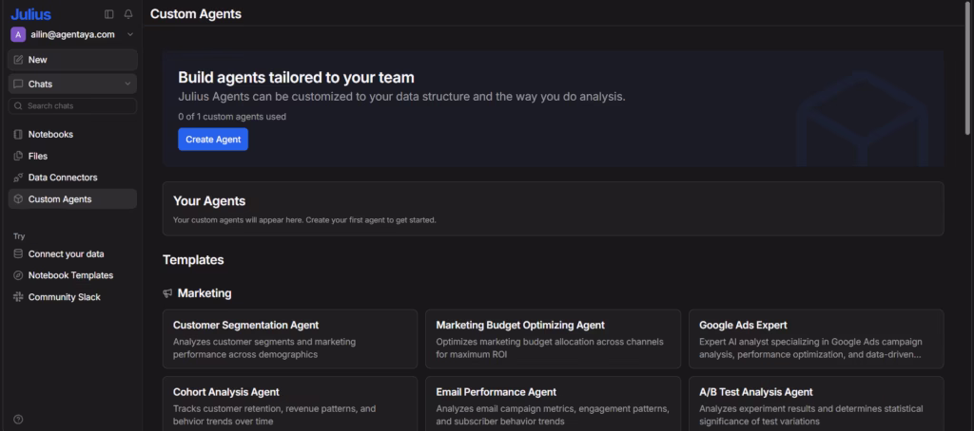The image size is (974, 431).
Task: Expand the Chats list chevron
Action: click(x=128, y=84)
